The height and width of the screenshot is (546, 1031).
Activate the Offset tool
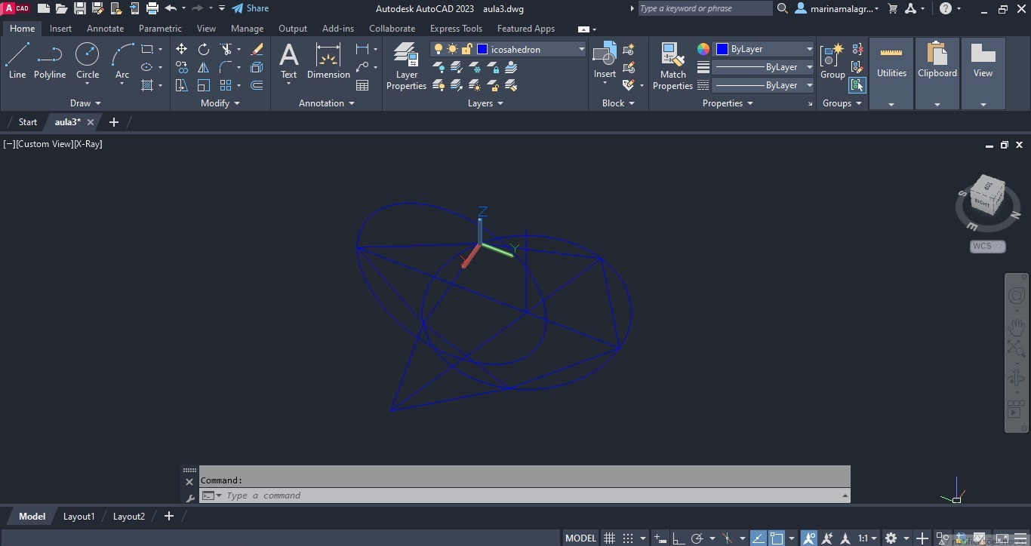[257, 85]
